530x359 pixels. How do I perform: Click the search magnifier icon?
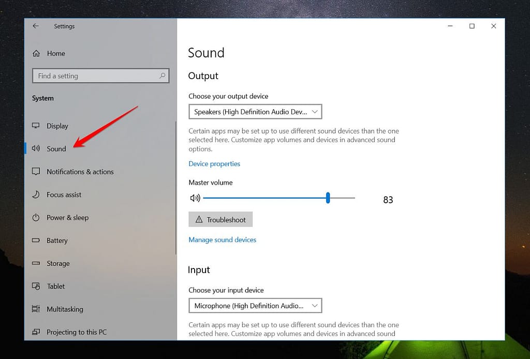pyautogui.click(x=162, y=76)
